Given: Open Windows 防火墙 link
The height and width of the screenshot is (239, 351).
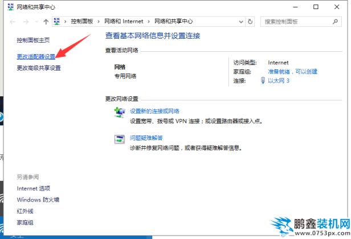Looking at the screenshot, I should (38, 200).
